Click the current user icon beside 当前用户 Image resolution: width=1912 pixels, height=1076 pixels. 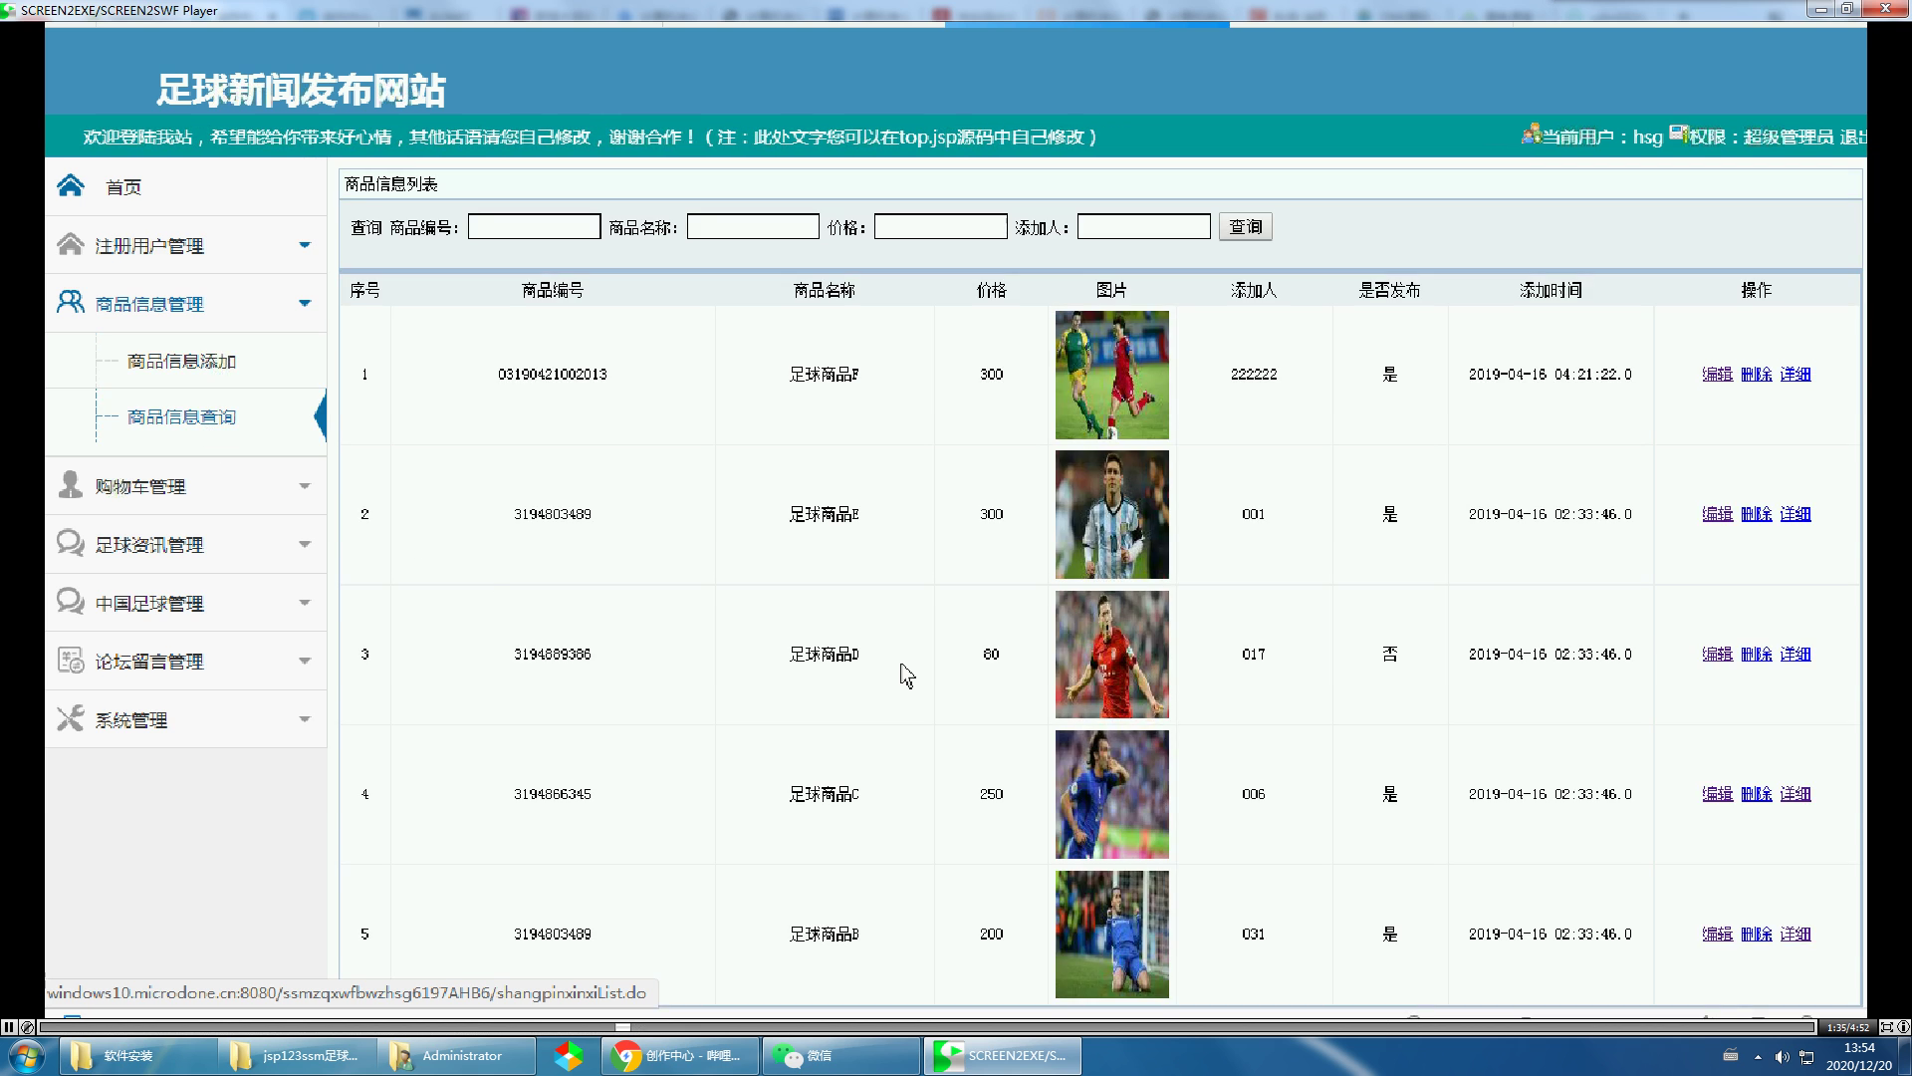[x=1532, y=134]
